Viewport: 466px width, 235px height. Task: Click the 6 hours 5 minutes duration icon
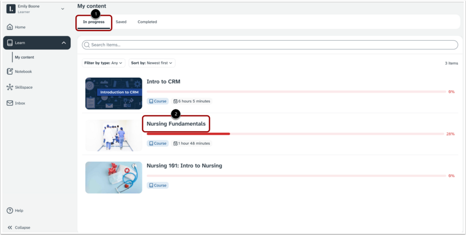pyautogui.click(x=175, y=101)
